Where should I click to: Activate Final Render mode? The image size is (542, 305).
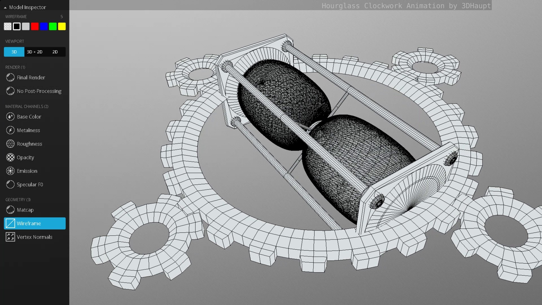click(x=31, y=77)
